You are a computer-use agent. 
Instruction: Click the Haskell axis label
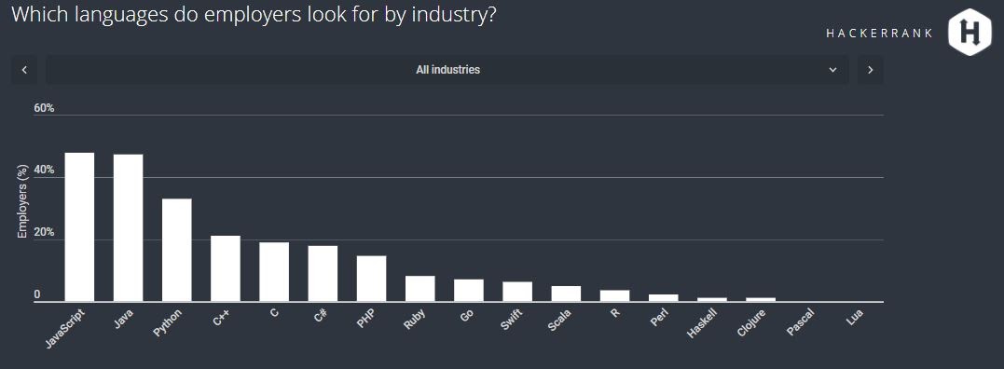click(701, 323)
